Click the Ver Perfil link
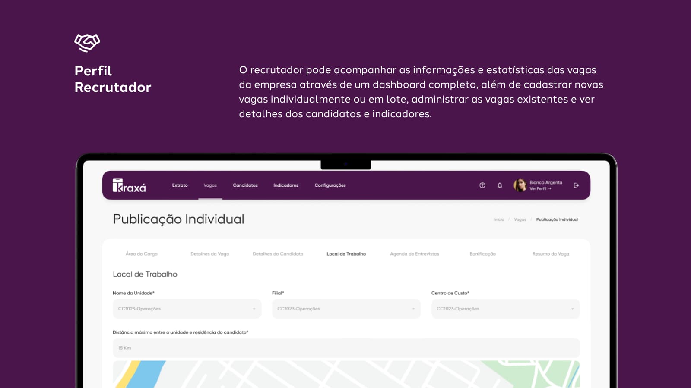Screen dimensions: 691x388 [540, 188]
